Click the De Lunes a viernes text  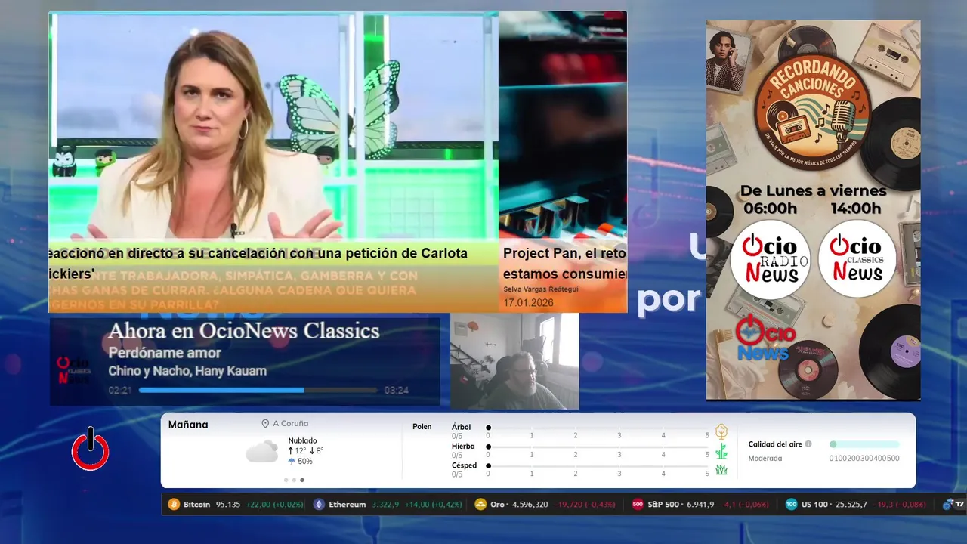(x=813, y=190)
